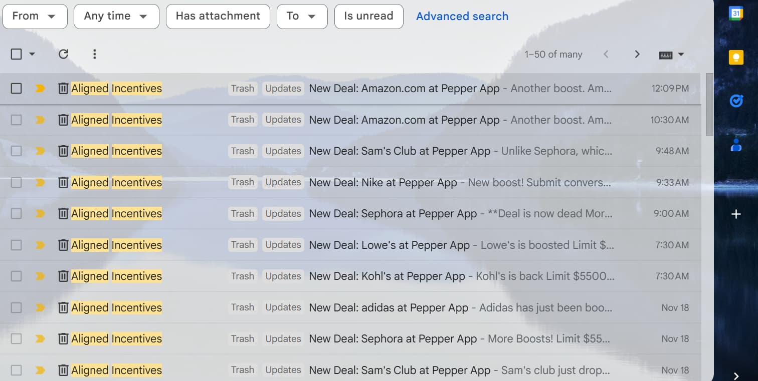Click the importance marker on 12:09 PM email
The height and width of the screenshot is (381, 758).
point(40,89)
